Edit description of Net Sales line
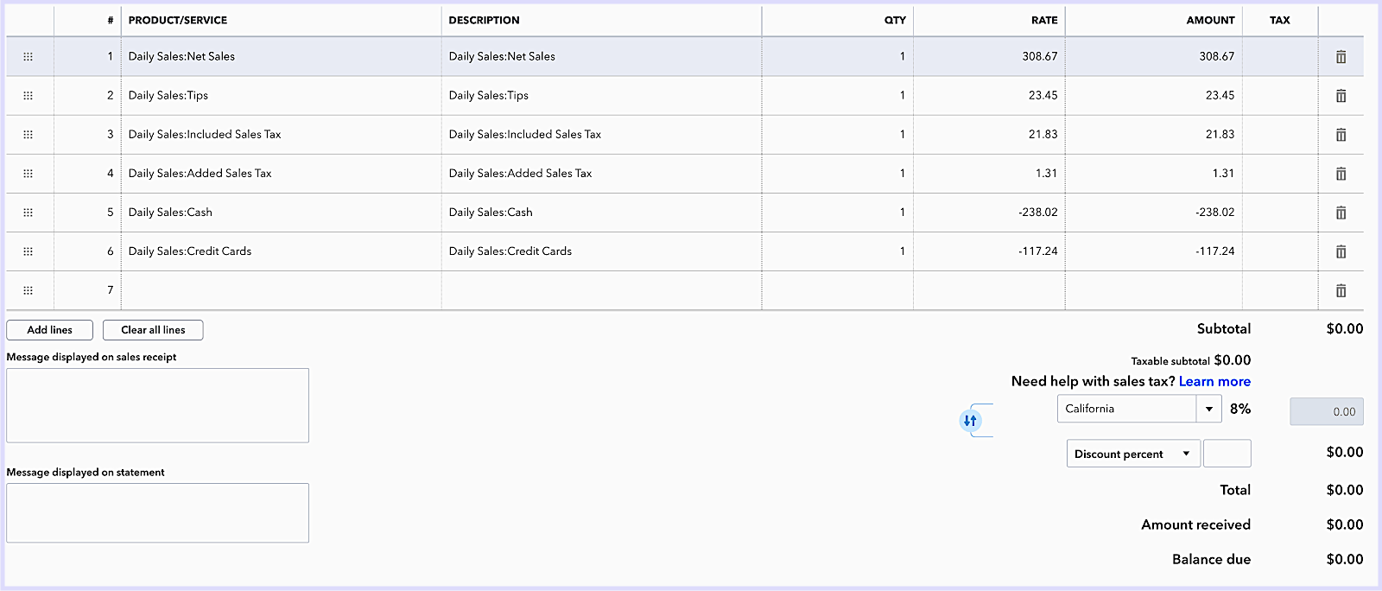 tap(601, 56)
